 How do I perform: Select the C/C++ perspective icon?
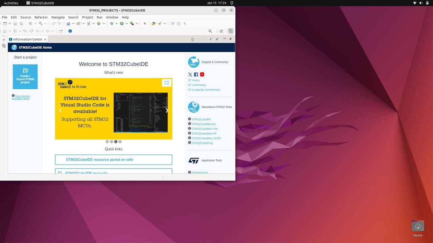pos(231,31)
